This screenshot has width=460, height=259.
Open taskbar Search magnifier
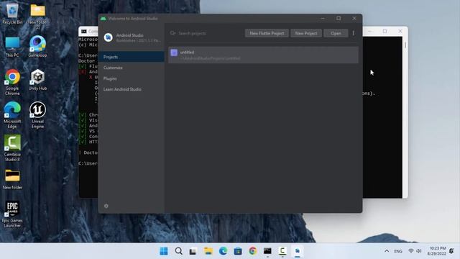point(178,251)
